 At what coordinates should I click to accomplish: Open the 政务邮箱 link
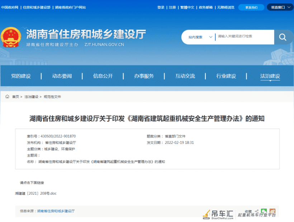tap(206, 7)
